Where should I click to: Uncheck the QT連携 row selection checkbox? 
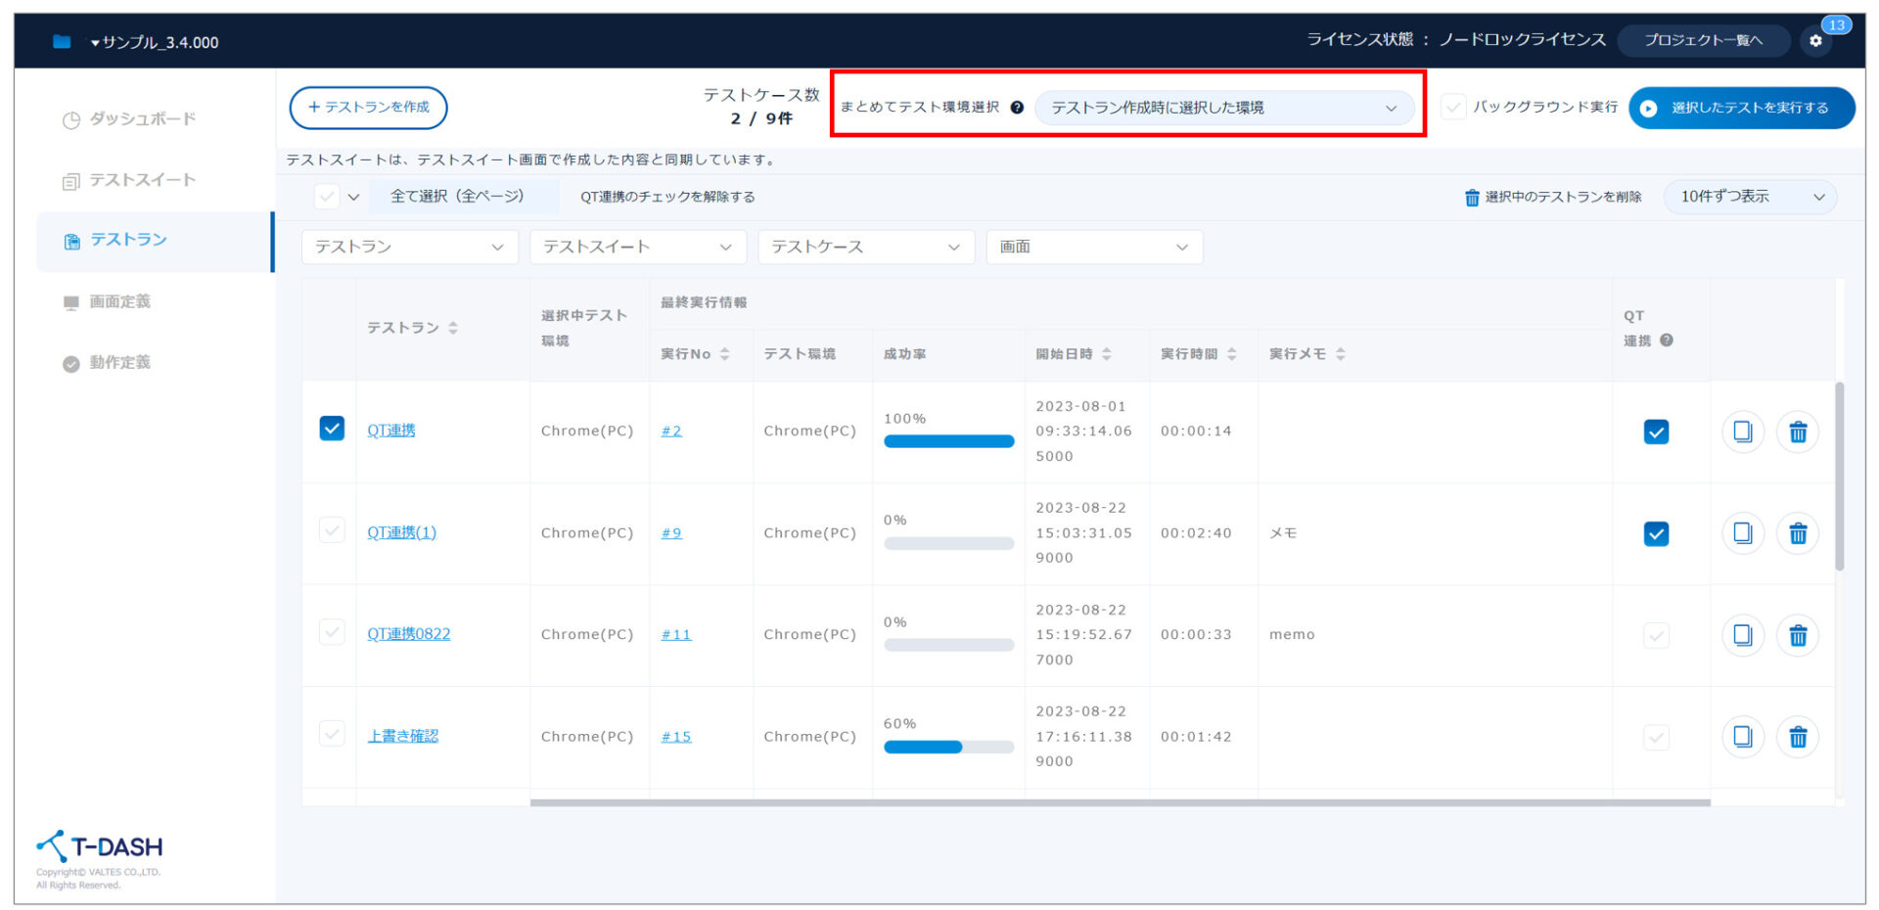pyautogui.click(x=332, y=429)
